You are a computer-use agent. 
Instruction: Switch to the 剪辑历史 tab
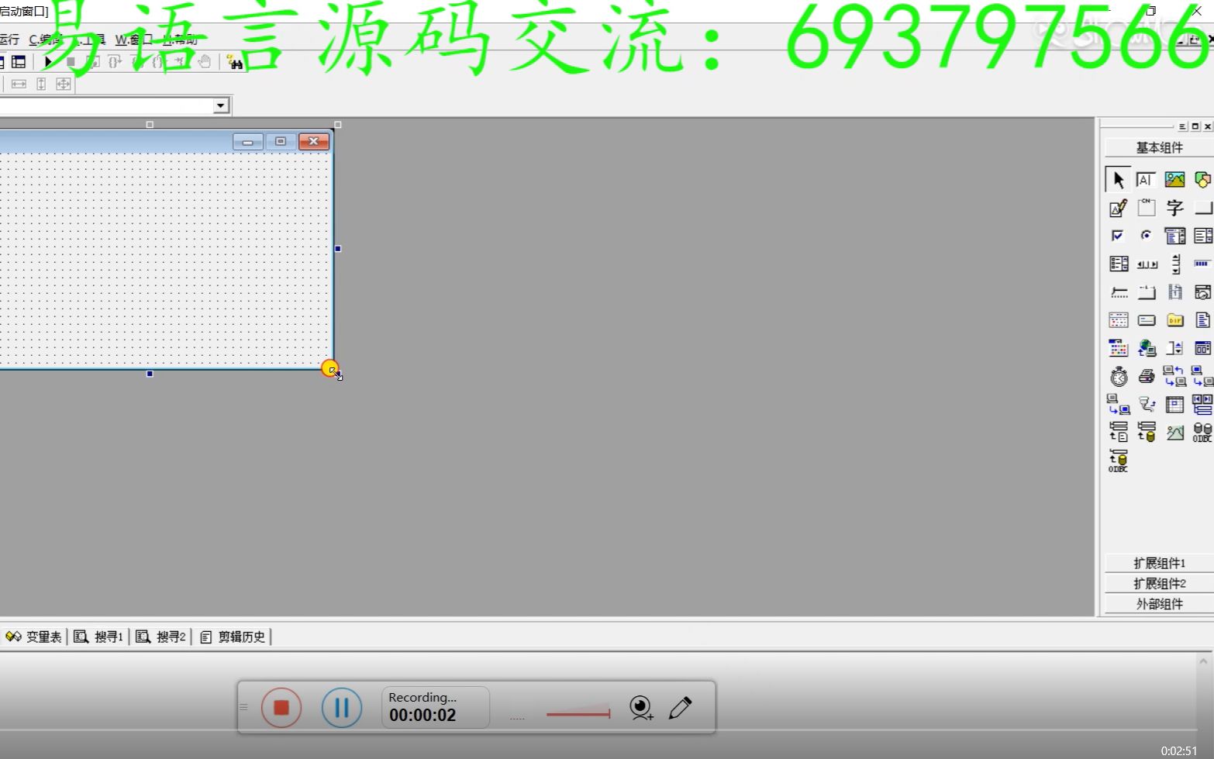click(x=233, y=637)
